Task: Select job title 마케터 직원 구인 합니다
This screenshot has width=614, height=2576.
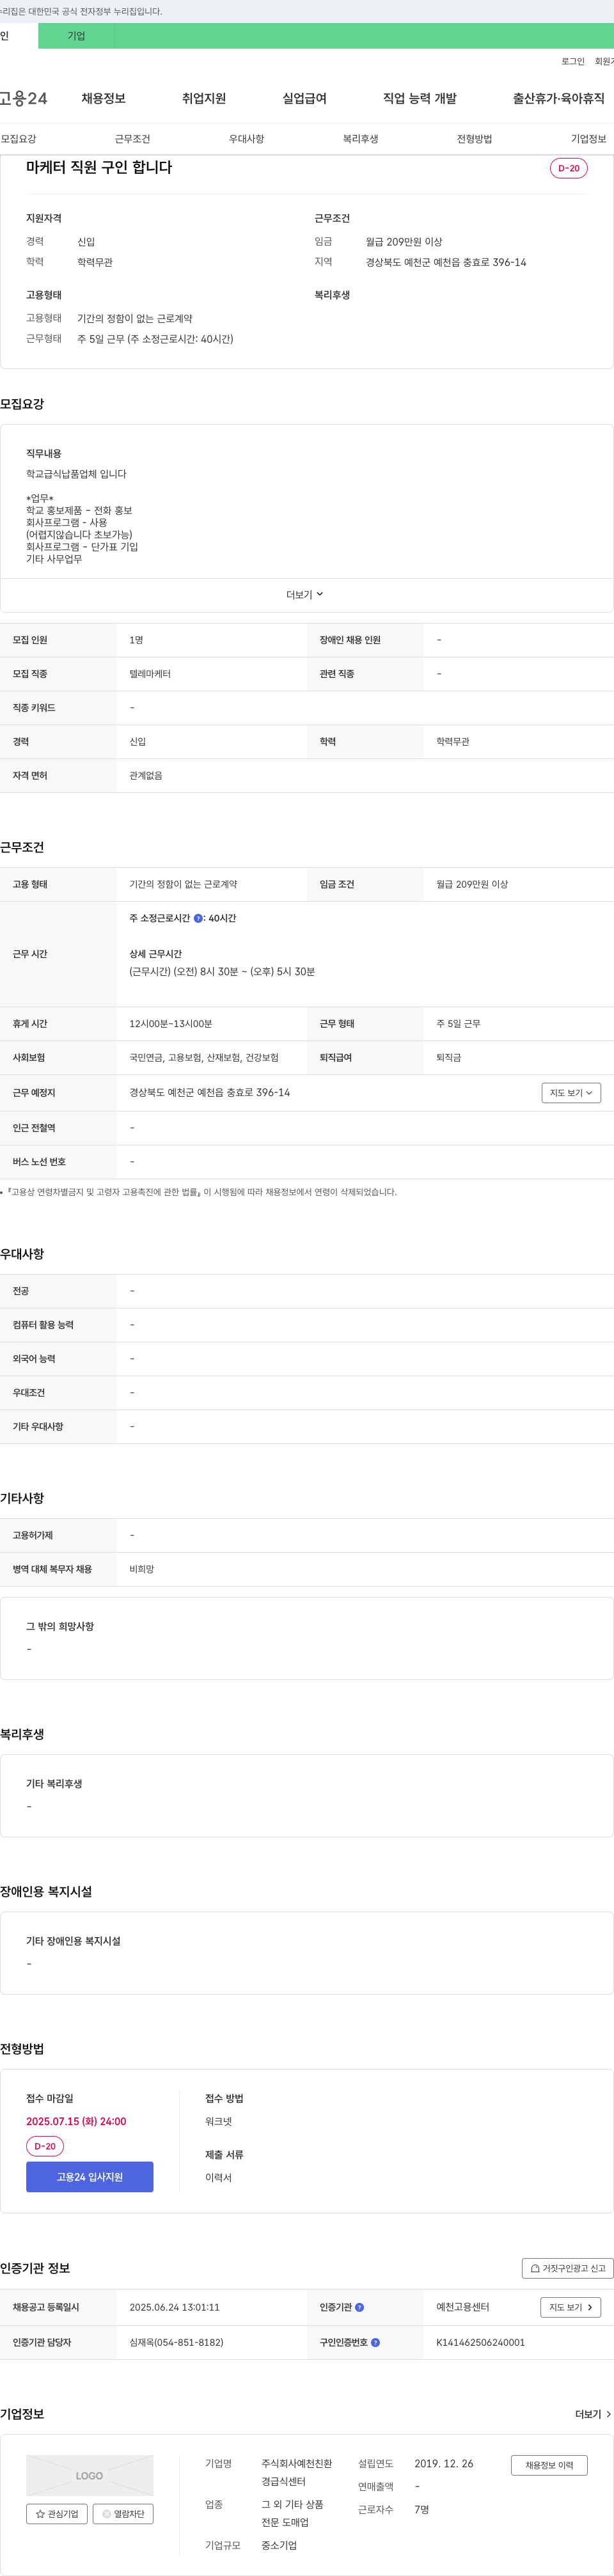Action: click(x=99, y=167)
